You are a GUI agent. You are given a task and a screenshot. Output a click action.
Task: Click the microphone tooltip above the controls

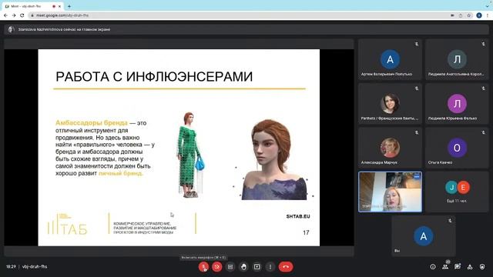click(203, 258)
